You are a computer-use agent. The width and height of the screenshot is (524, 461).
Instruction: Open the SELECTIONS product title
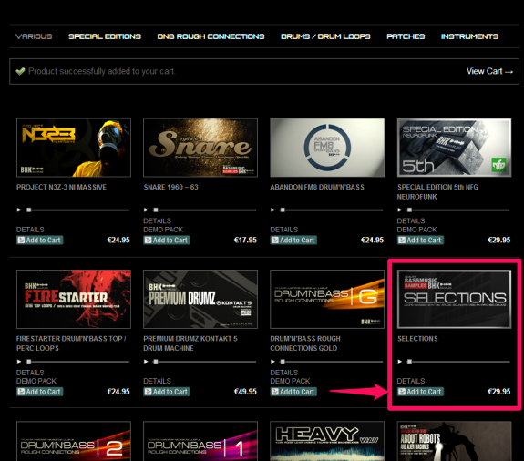(417, 339)
